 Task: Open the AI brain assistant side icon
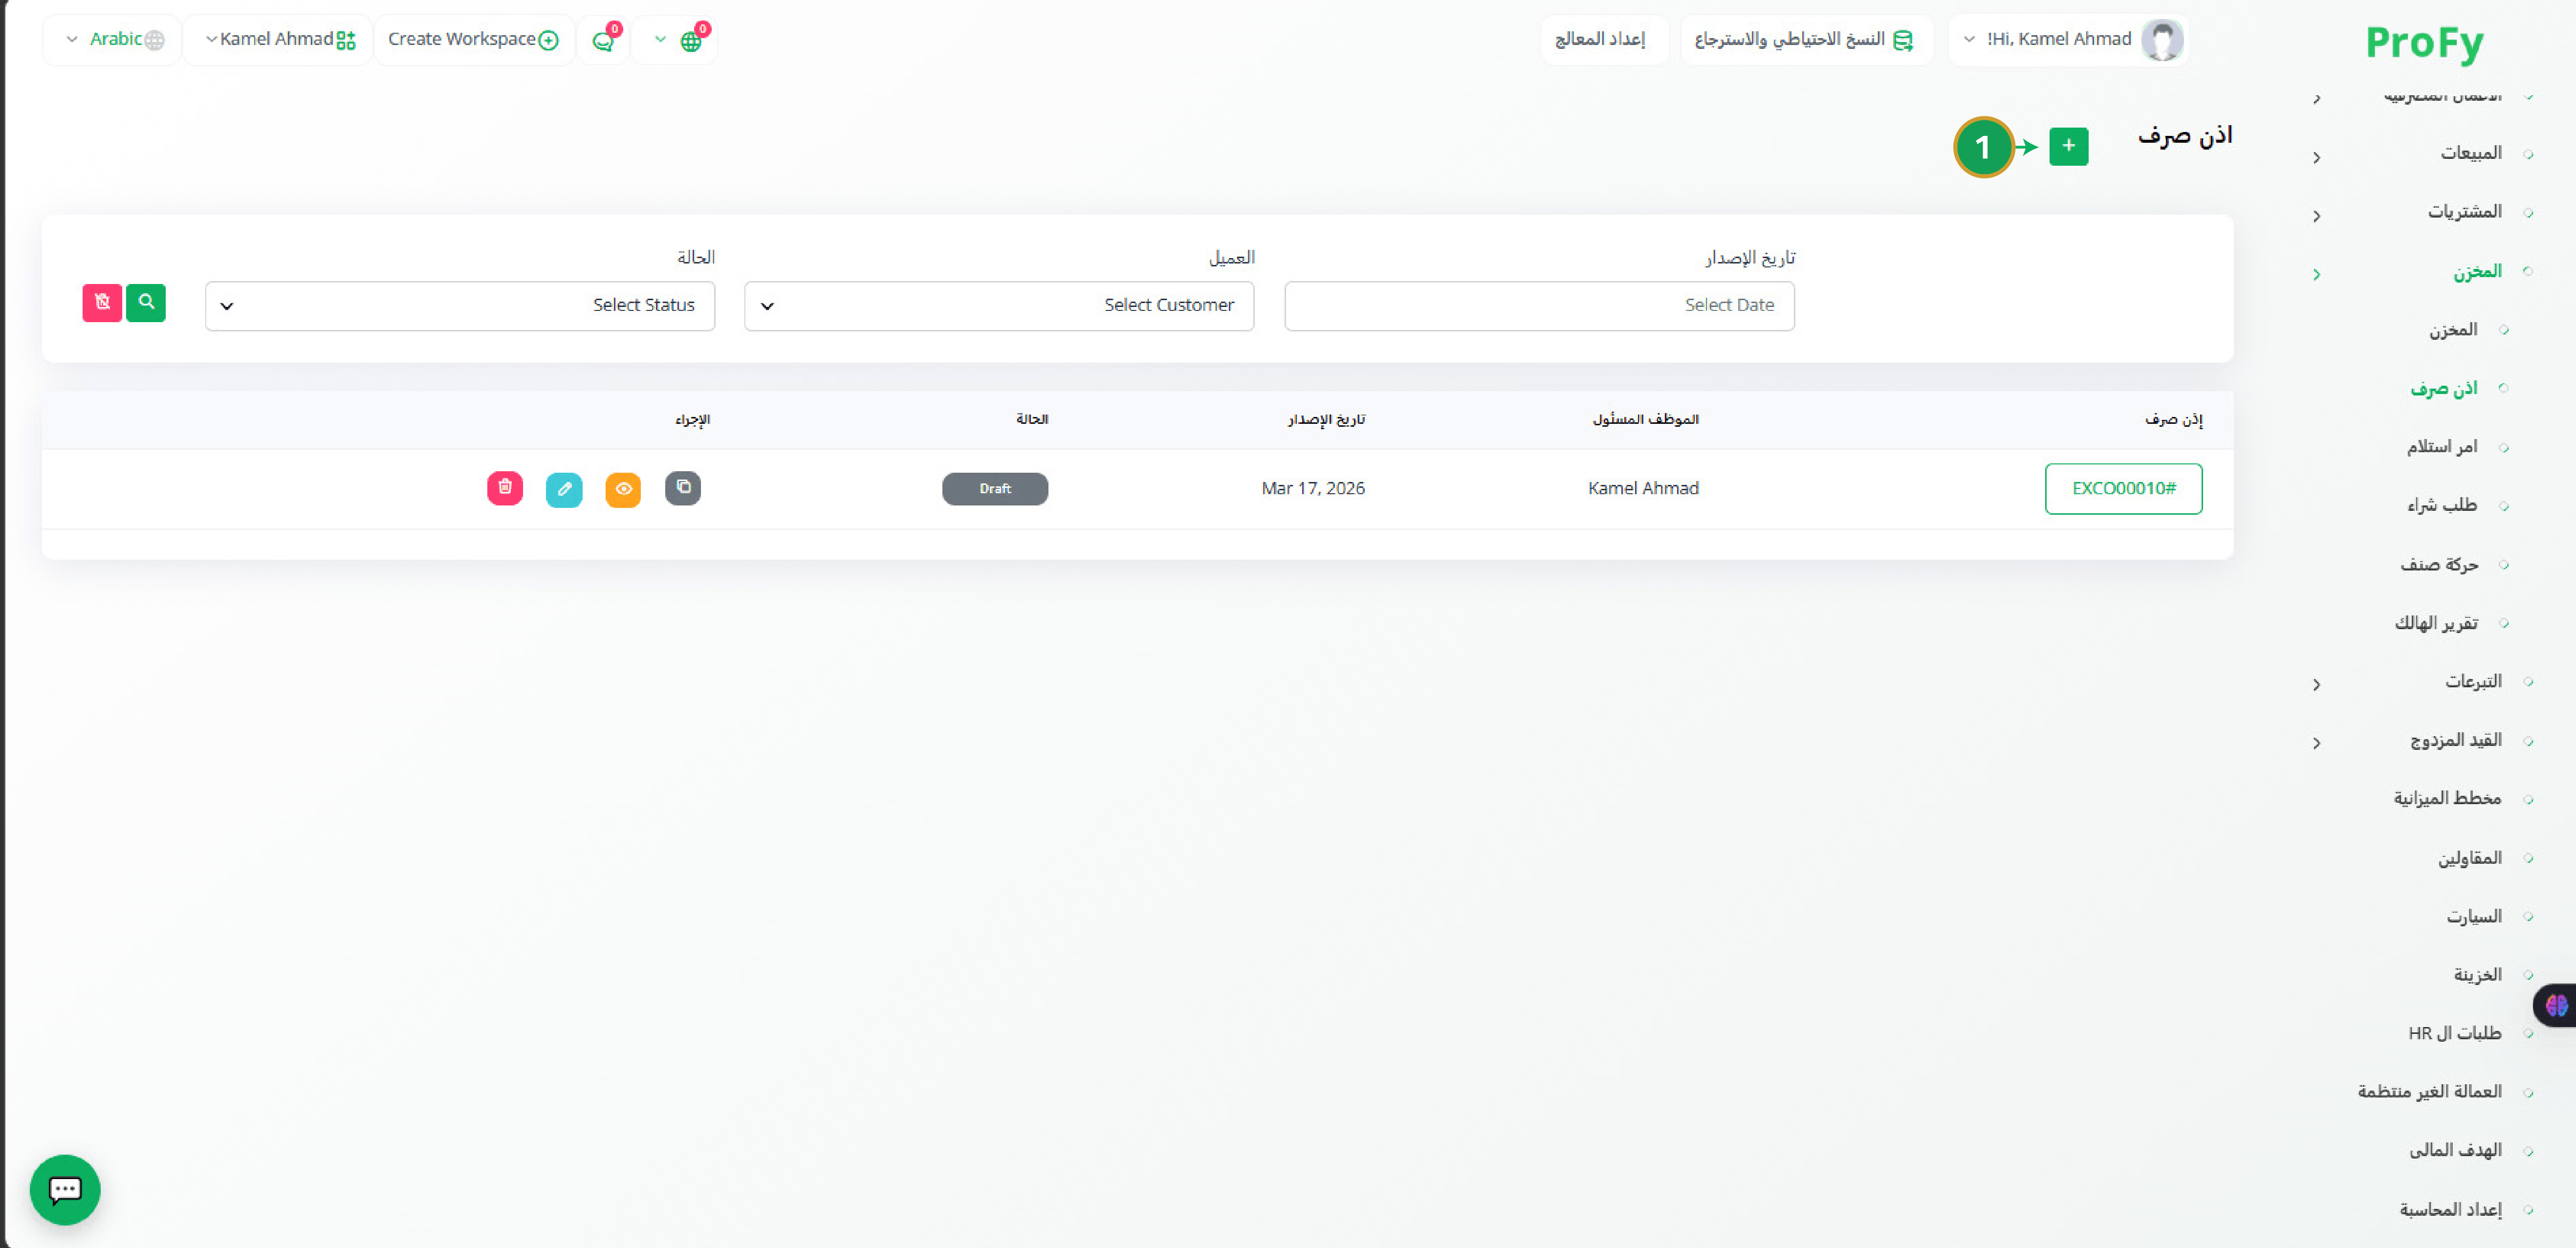click(x=2556, y=1005)
